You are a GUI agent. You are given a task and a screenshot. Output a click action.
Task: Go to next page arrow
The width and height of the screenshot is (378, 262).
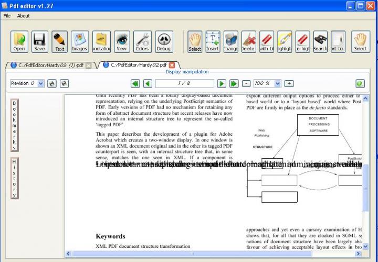(x=222, y=83)
